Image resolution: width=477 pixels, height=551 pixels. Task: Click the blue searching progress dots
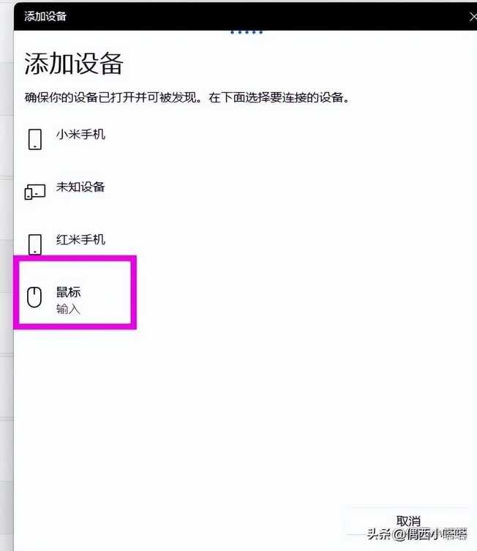[x=247, y=32]
